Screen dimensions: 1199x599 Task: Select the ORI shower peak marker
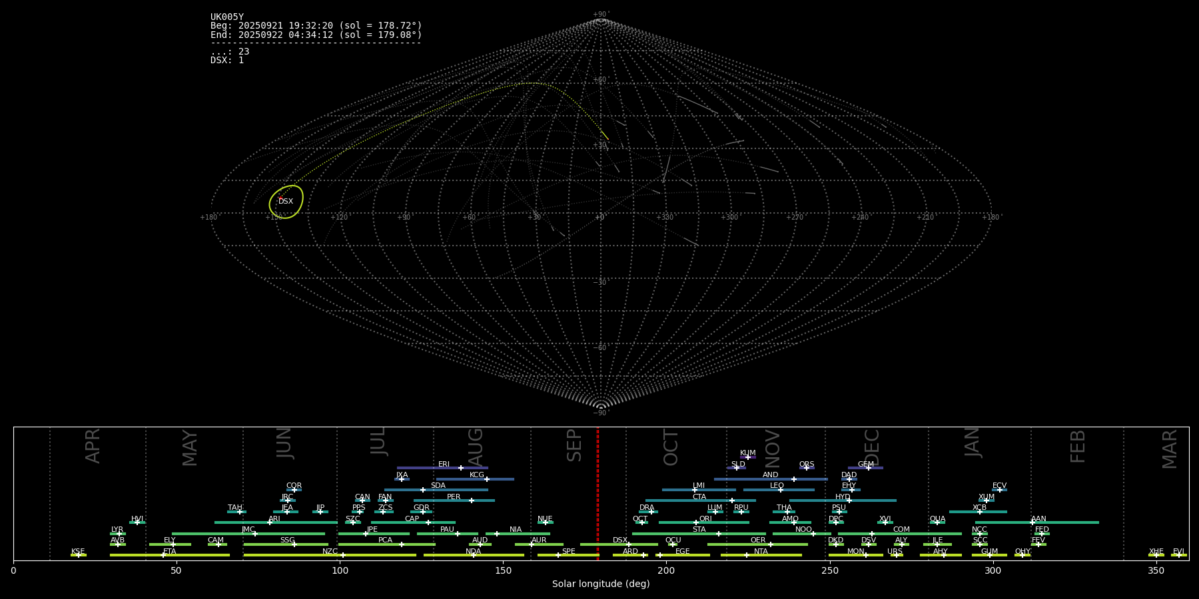pos(696,522)
